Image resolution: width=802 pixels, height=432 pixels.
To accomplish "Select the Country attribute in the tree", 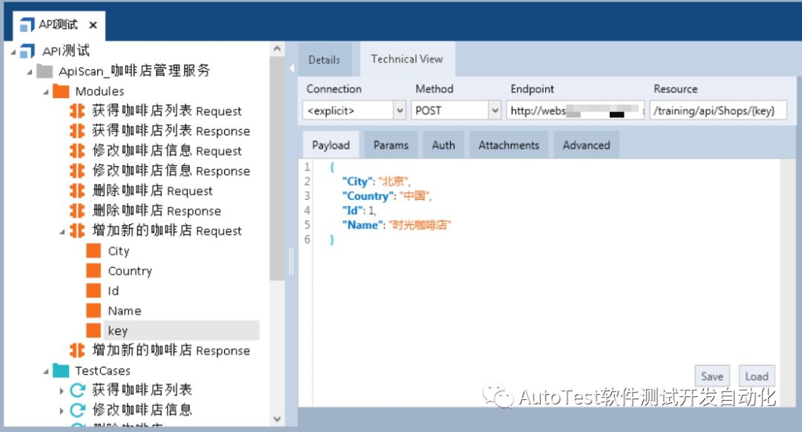I will point(130,271).
